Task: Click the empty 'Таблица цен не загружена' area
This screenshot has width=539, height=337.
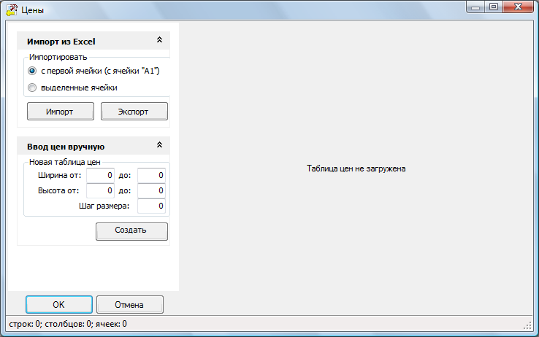Action: coord(356,168)
